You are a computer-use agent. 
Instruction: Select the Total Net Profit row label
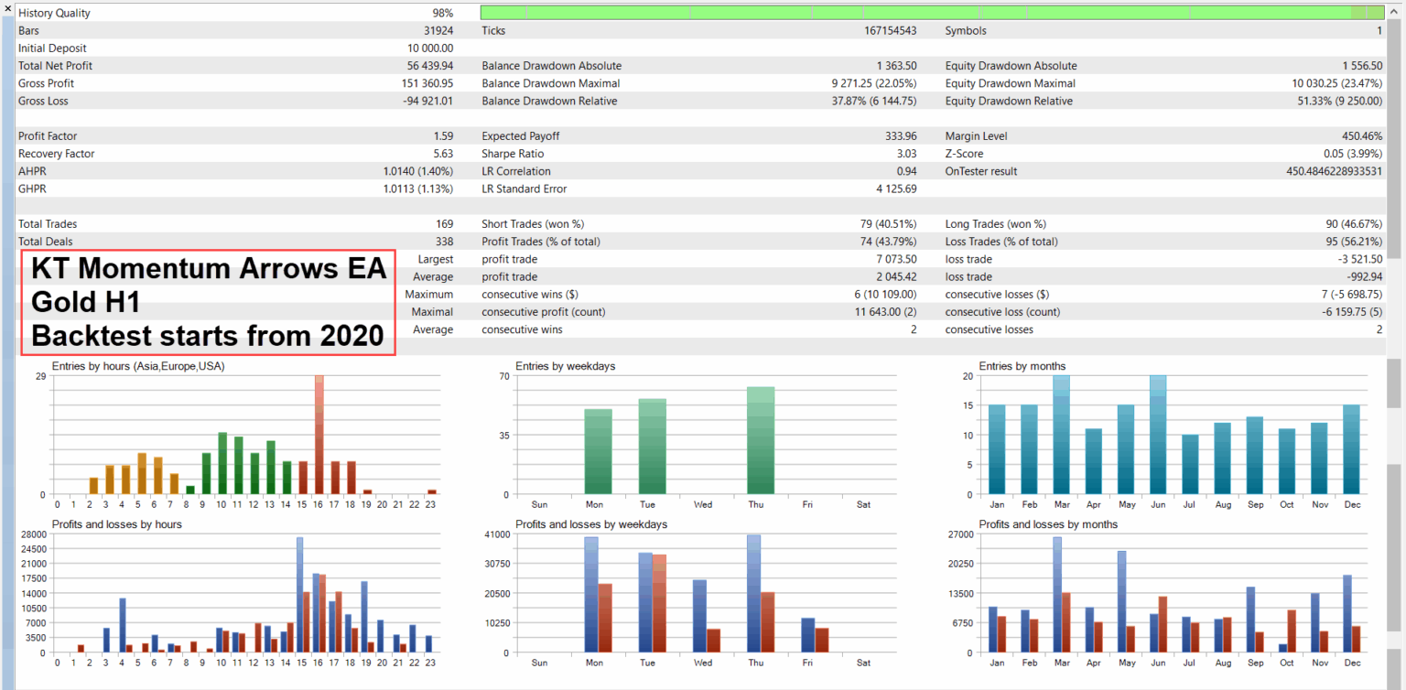click(x=55, y=66)
